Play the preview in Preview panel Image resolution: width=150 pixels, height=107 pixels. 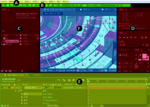coord(127,37)
